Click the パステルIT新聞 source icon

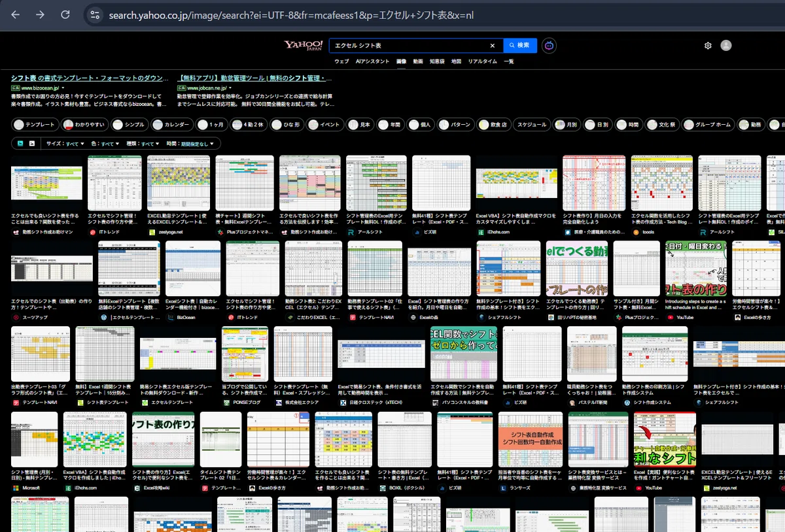[571, 403]
